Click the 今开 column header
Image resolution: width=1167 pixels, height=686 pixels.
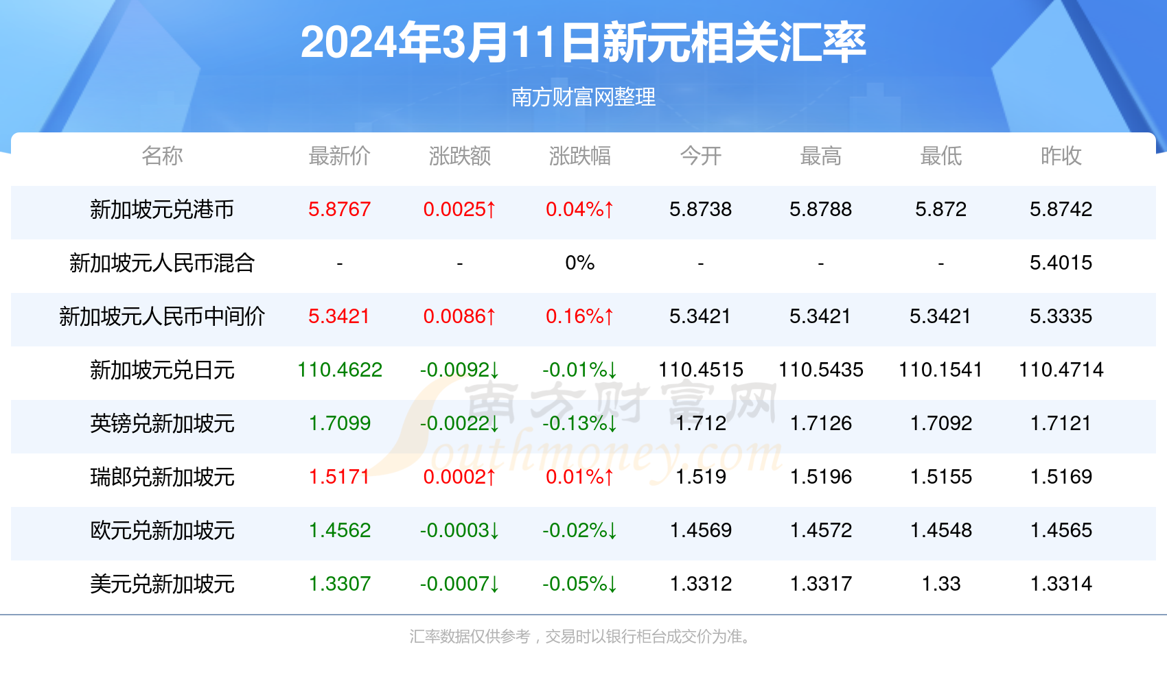pyautogui.click(x=701, y=156)
